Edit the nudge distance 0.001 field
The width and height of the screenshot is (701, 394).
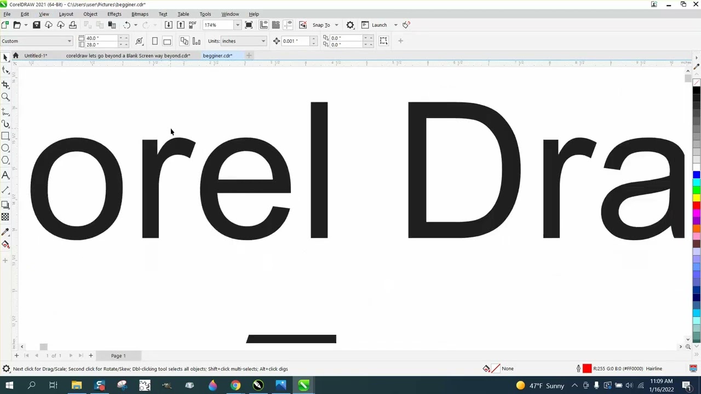296,41
